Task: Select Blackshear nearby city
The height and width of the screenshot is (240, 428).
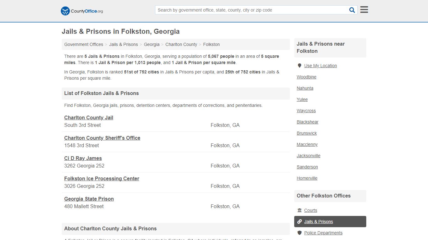Action: click(307, 122)
